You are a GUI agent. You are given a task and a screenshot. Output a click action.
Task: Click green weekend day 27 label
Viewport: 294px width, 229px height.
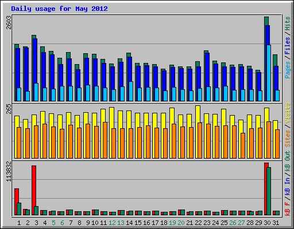tap(241, 223)
